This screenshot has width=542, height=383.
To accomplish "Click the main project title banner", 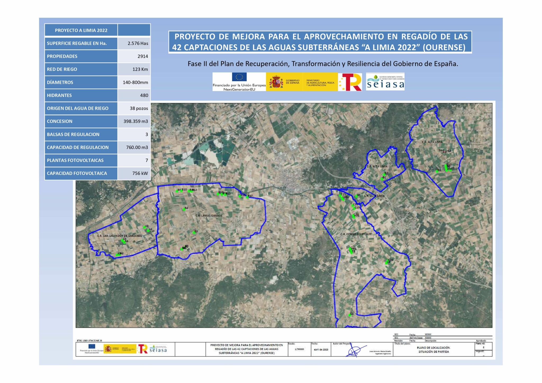I will click(x=320, y=42).
